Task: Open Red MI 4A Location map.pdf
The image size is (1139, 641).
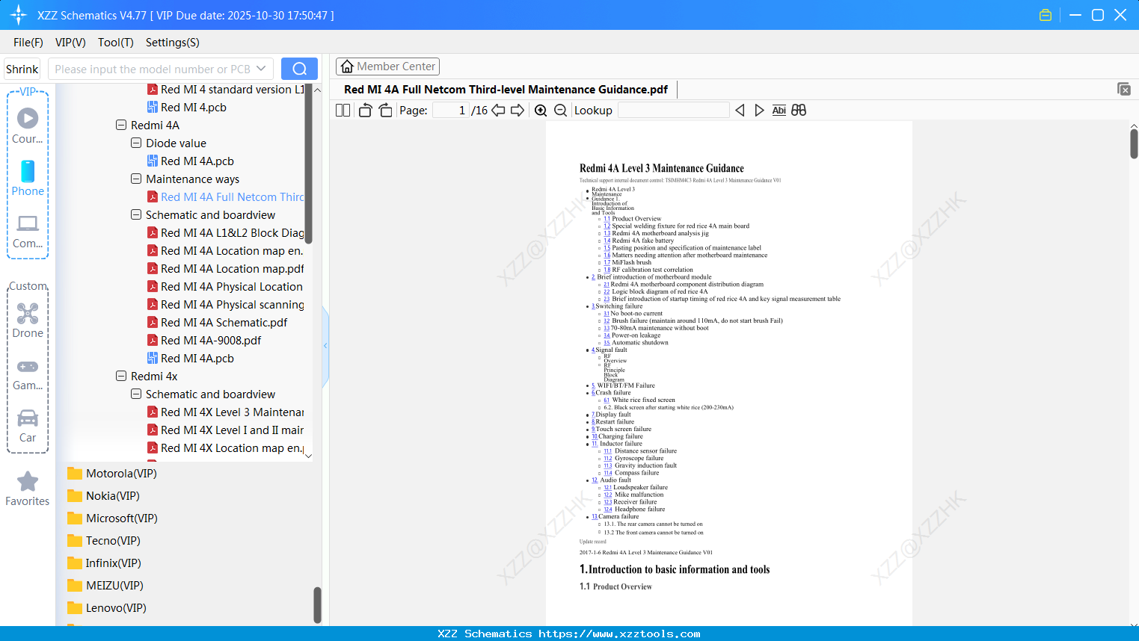Action: click(226, 268)
